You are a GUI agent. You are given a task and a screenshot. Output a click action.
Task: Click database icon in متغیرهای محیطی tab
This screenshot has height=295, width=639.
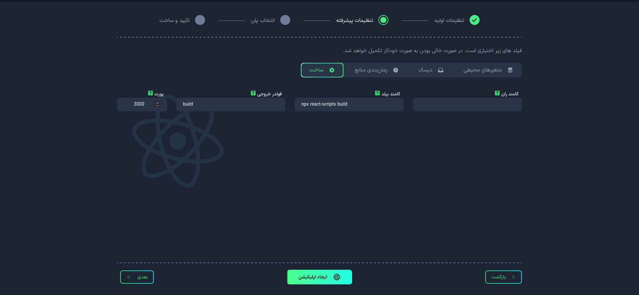[x=510, y=70]
